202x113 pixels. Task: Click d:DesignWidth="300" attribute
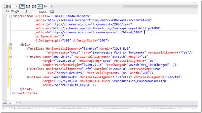click(90, 40)
